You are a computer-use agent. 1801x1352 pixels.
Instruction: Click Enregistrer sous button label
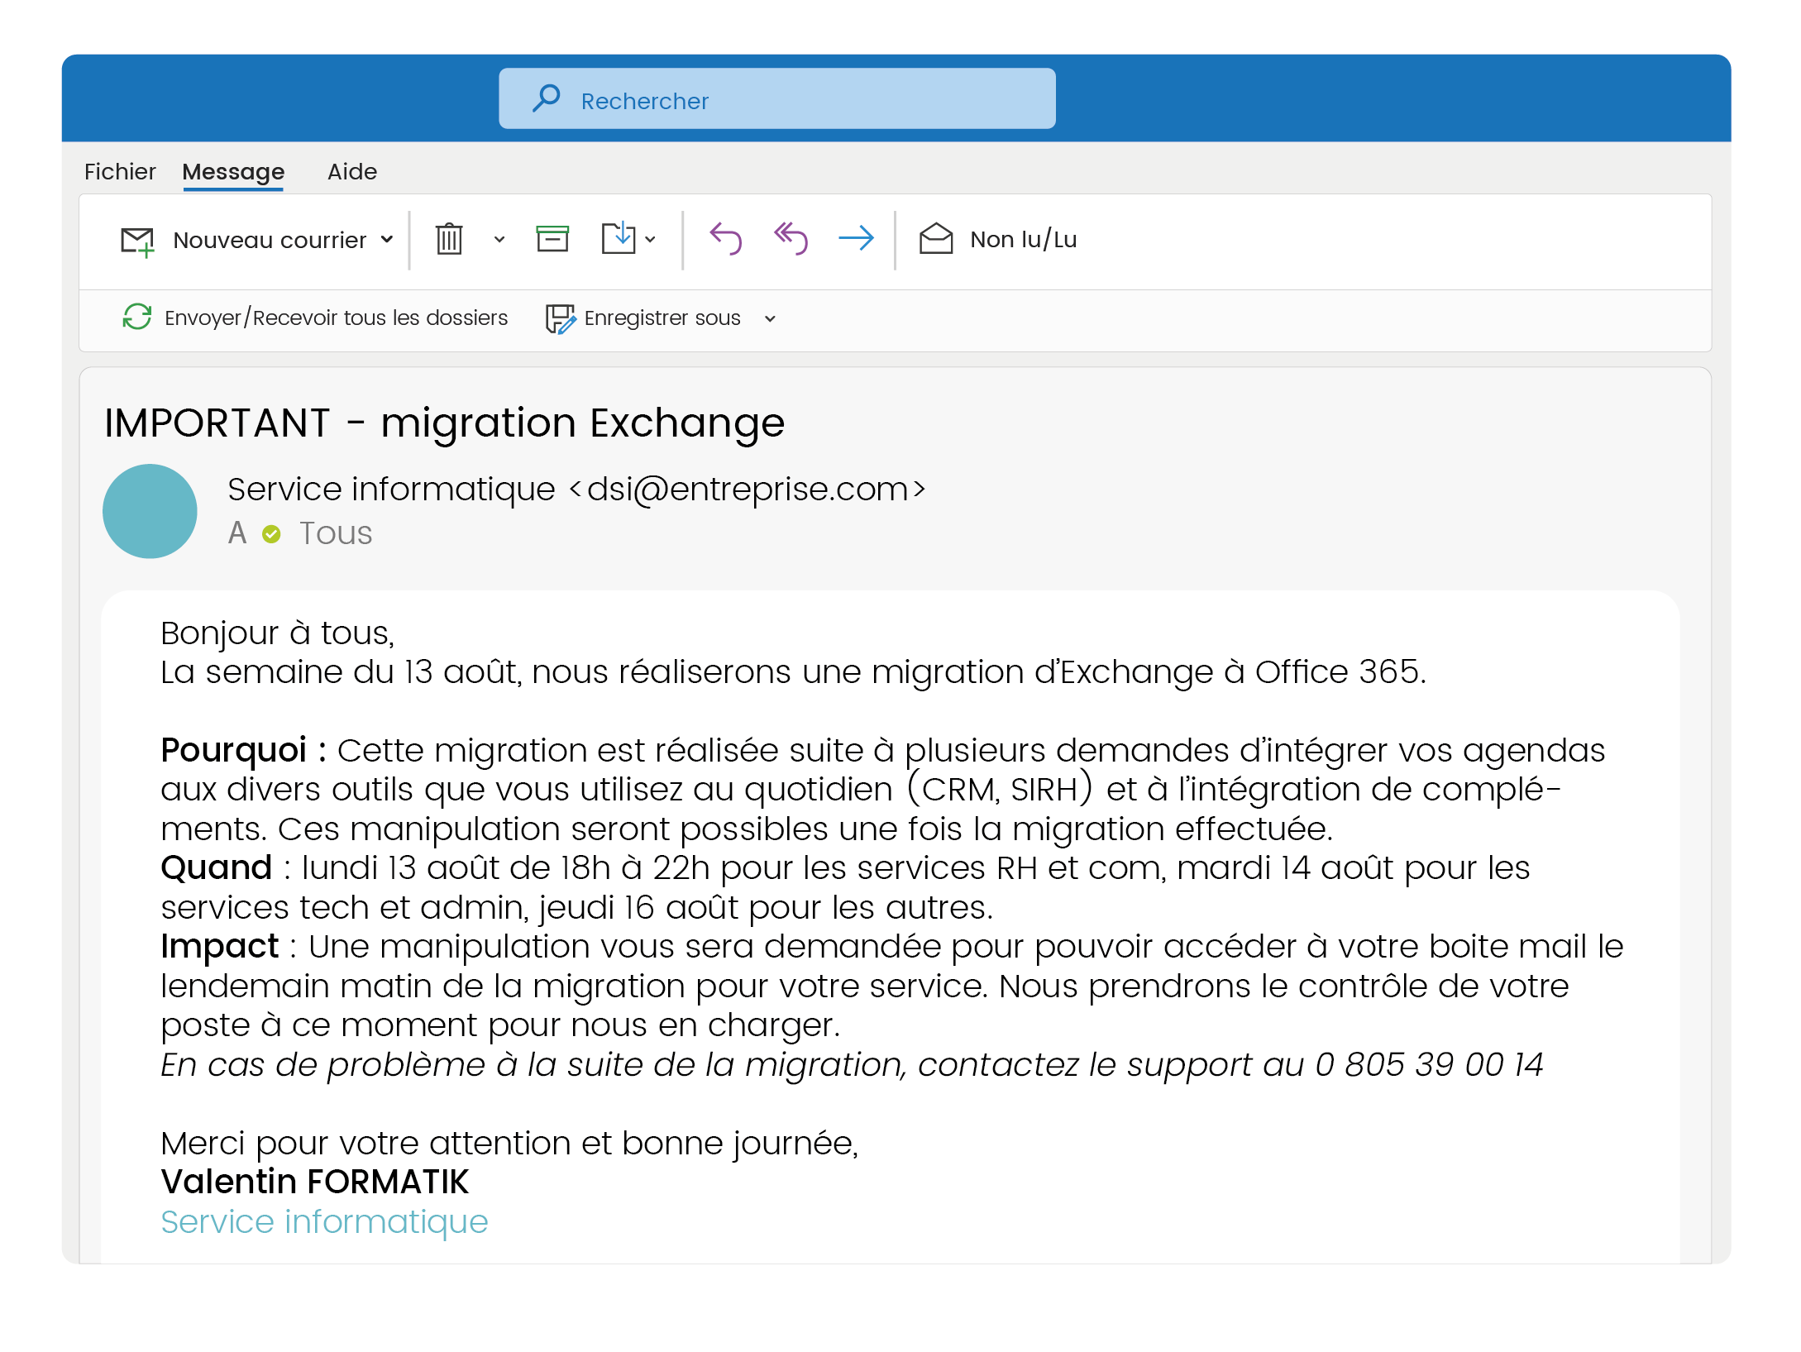pos(662,318)
